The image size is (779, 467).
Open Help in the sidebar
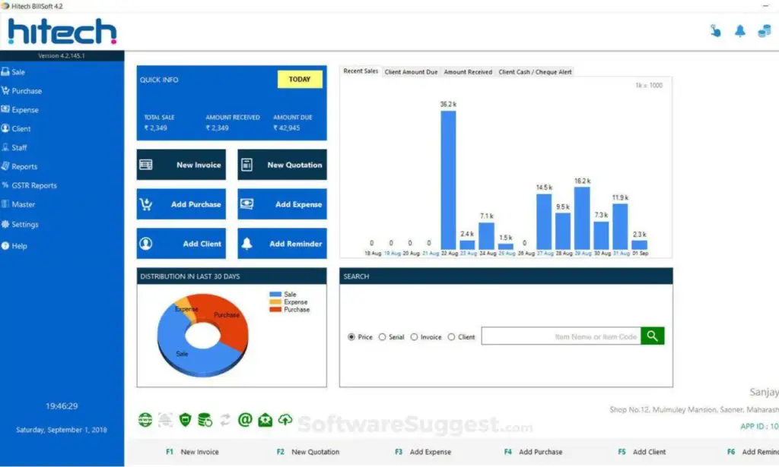(14, 246)
